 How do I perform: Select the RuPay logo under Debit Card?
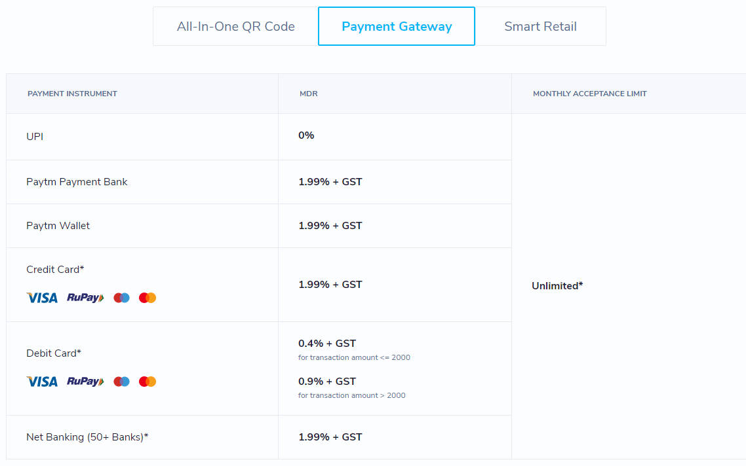point(85,381)
